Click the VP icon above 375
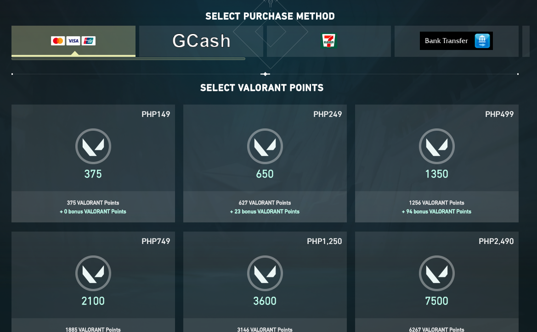537x332 pixels. point(93,146)
